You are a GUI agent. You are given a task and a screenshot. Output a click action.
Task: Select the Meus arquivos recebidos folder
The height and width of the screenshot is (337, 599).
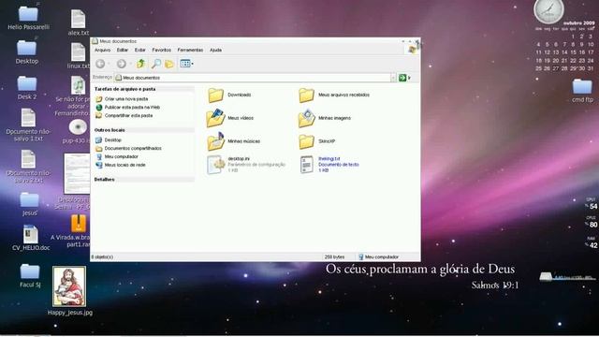[x=306, y=95]
